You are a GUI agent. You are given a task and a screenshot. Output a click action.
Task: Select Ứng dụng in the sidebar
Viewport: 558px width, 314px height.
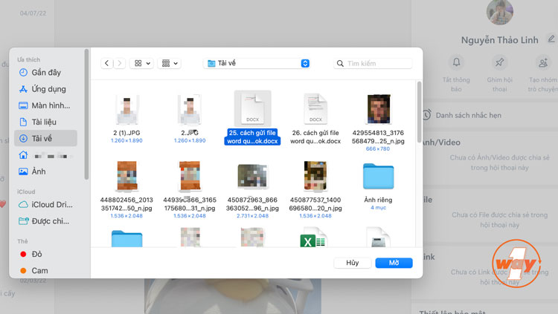pyautogui.click(x=46, y=89)
